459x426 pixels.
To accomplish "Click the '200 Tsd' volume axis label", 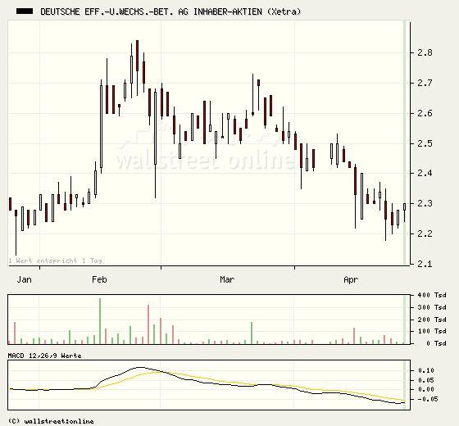I will 432,319.
